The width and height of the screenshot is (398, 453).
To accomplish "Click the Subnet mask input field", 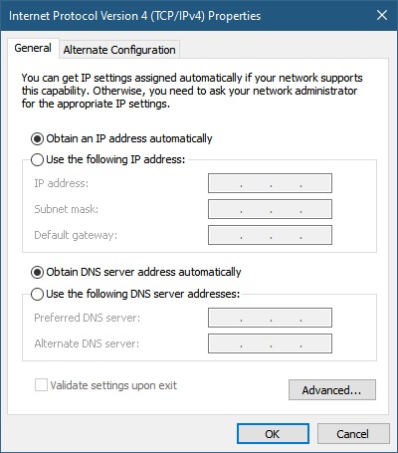I will (x=270, y=209).
